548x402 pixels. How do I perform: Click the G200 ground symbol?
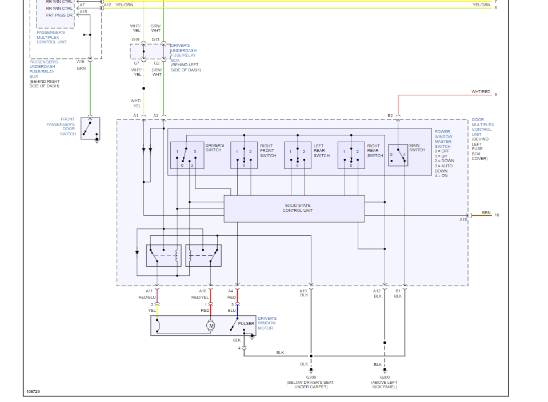point(385,371)
